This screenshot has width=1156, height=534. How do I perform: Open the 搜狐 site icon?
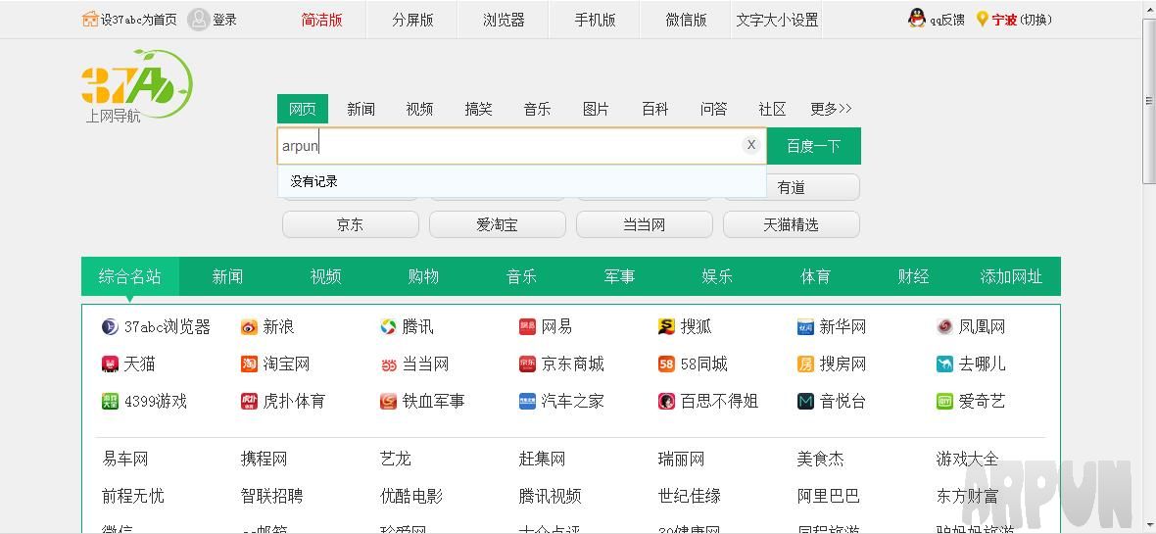[666, 326]
